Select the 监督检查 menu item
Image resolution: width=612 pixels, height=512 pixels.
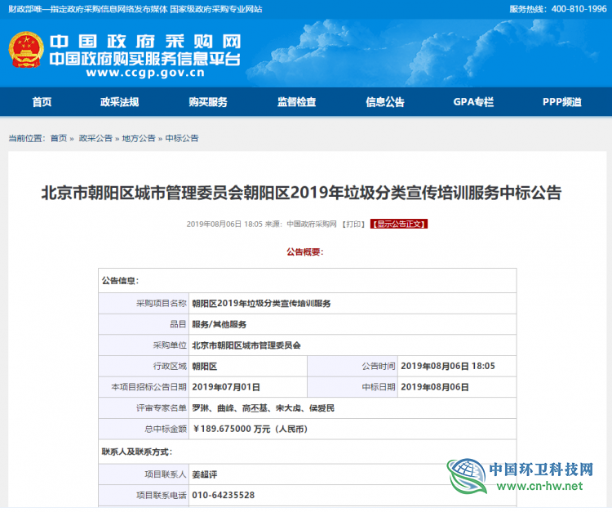tap(296, 102)
